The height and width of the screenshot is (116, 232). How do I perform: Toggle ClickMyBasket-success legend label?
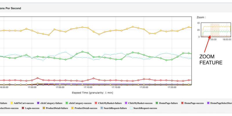tap(140, 103)
